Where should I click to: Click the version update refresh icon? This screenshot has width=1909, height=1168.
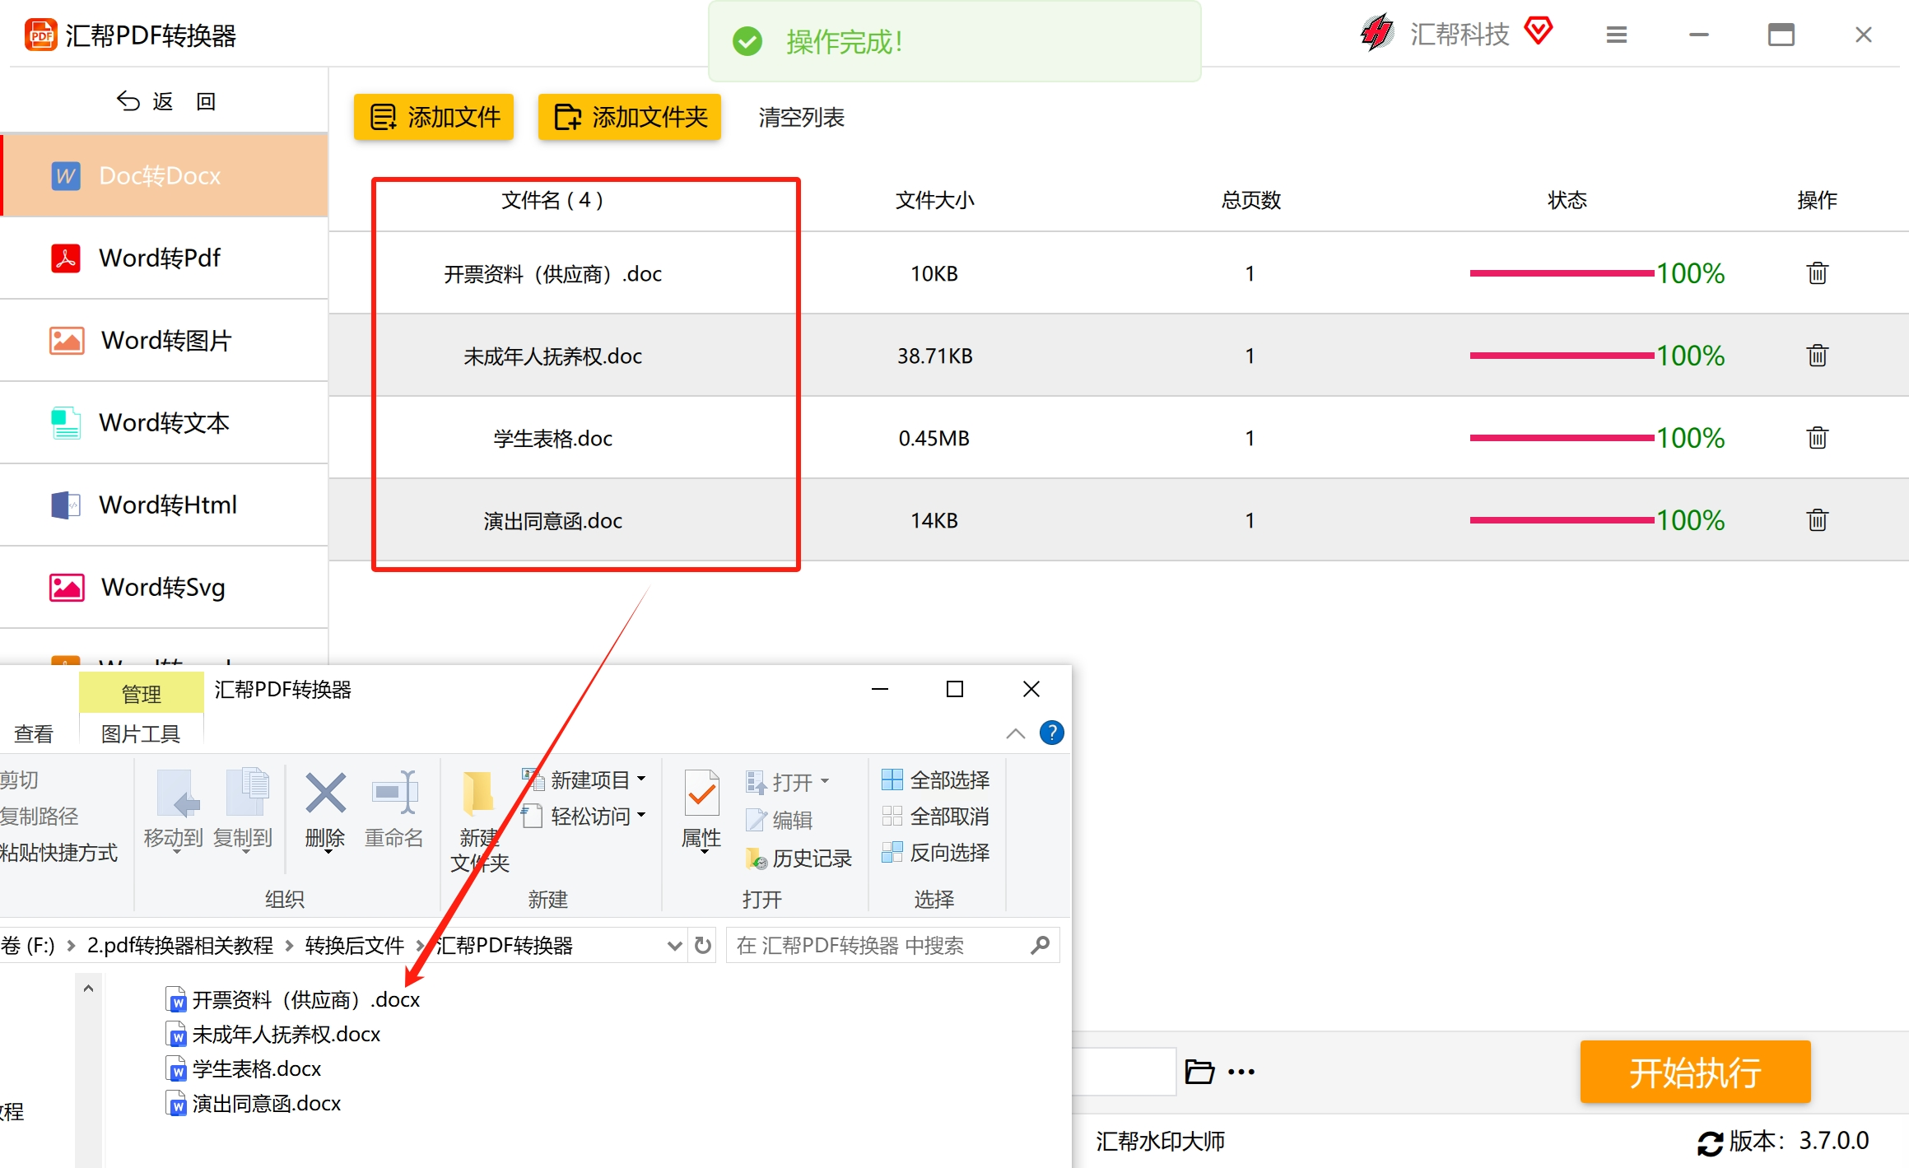(x=1709, y=1142)
